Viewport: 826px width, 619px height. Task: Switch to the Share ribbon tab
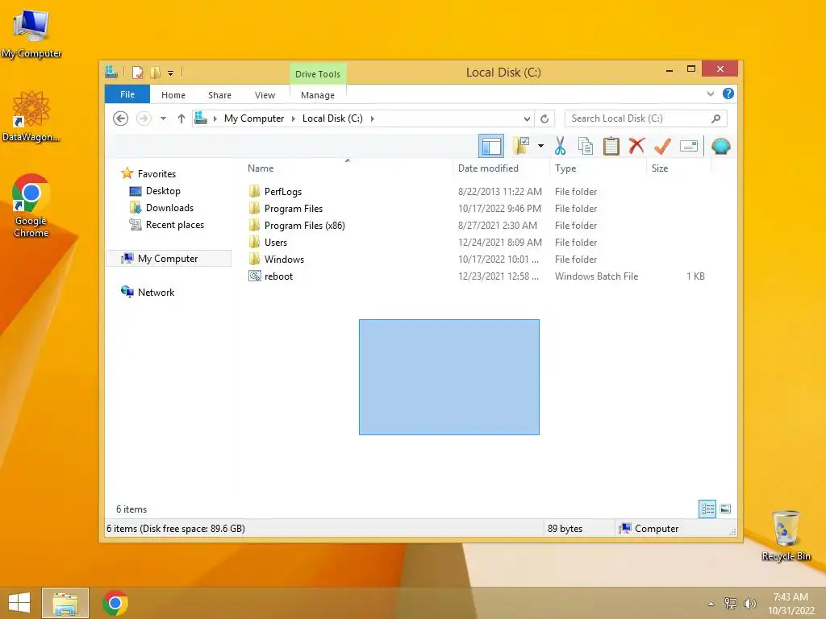pos(219,95)
